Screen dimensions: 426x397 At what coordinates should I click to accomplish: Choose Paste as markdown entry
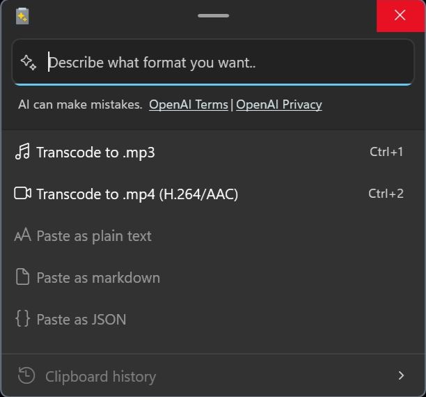click(x=210, y=277)
